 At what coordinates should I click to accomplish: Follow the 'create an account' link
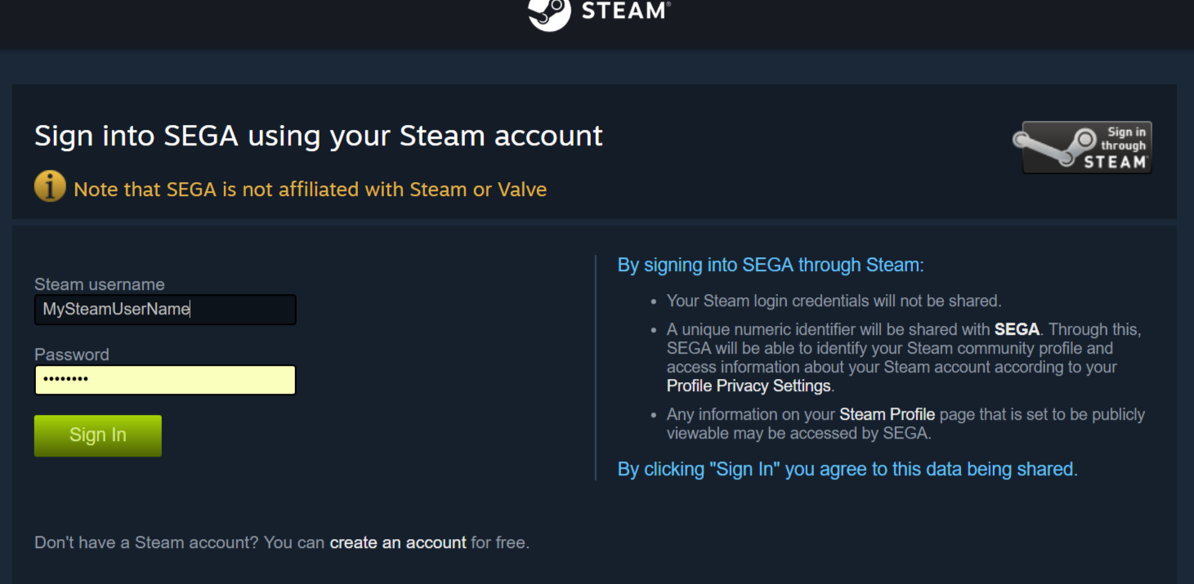[398, 542]
